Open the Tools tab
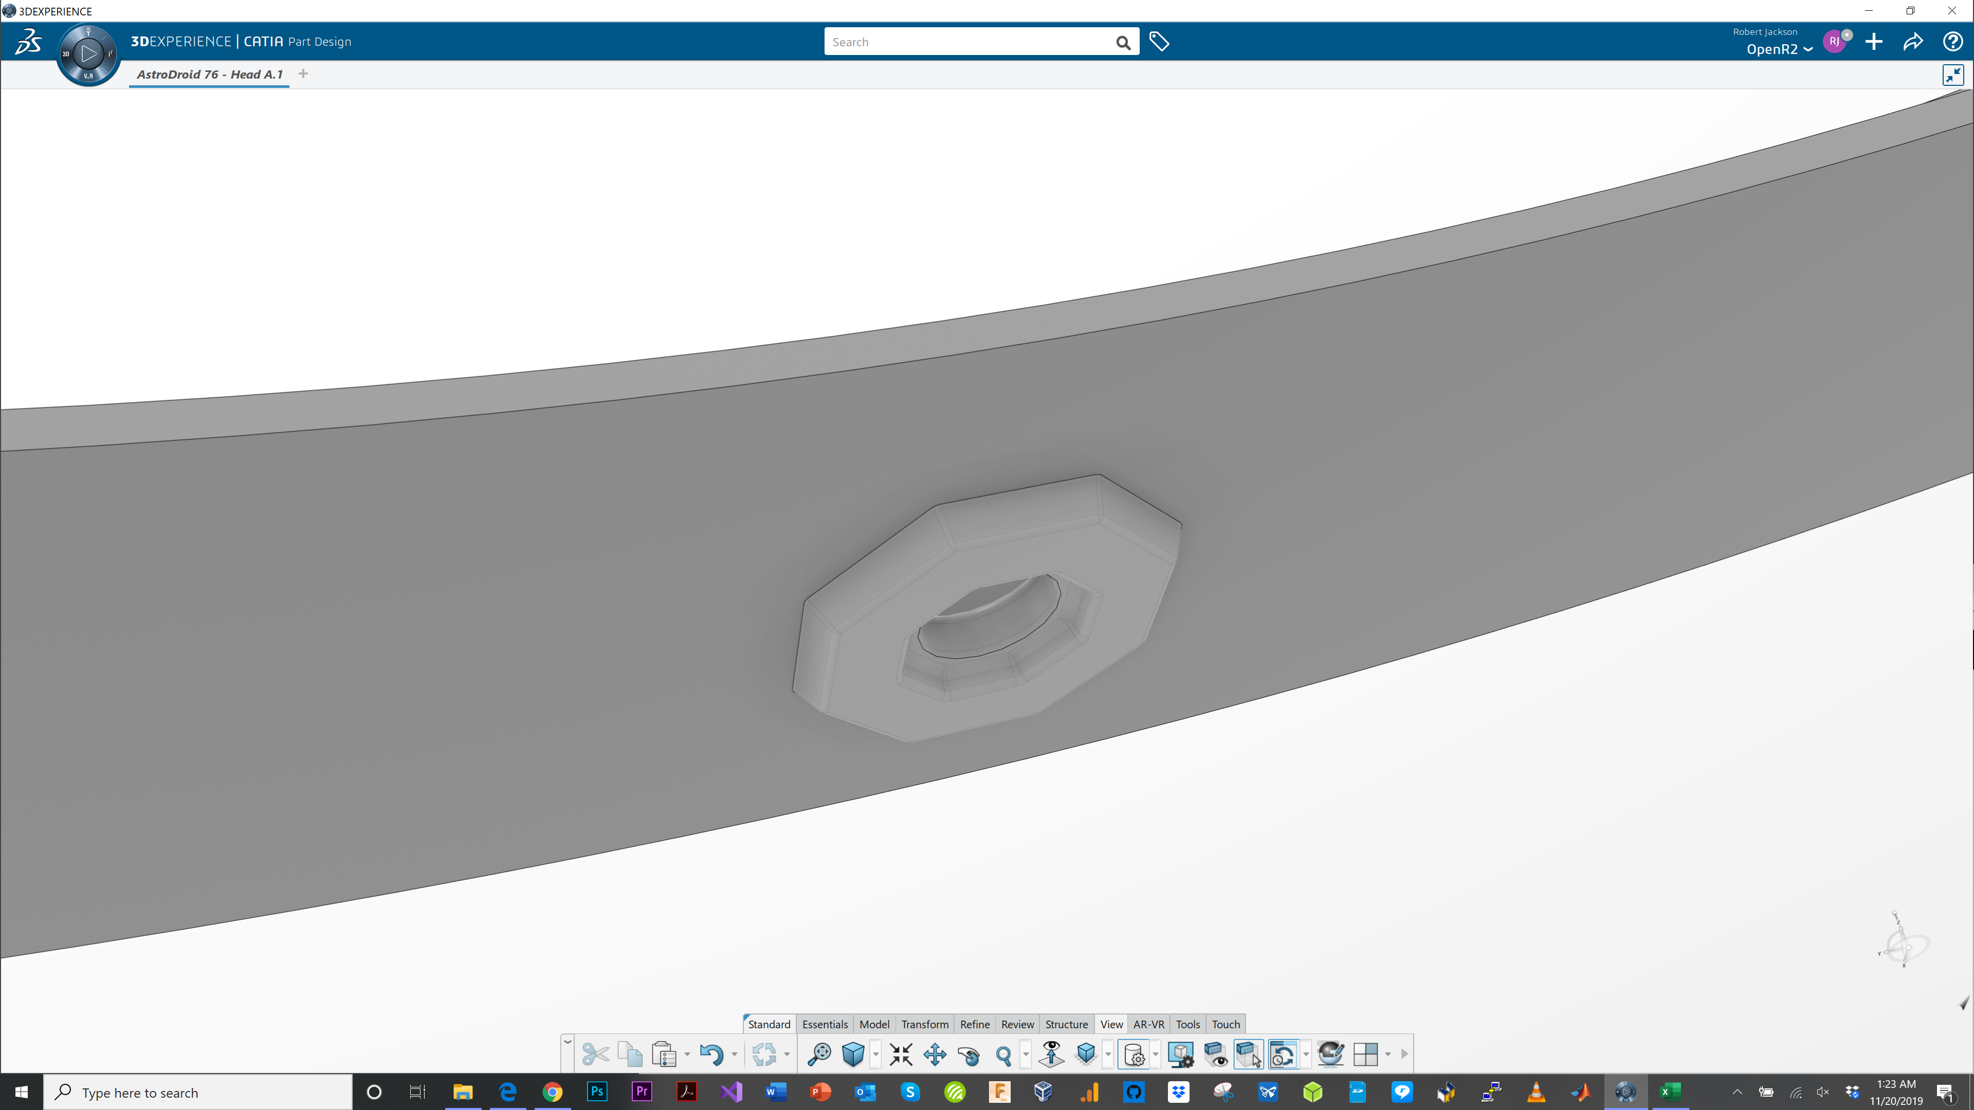This screenshot has height=1110, width=1974. [x=1188, y=1024]
